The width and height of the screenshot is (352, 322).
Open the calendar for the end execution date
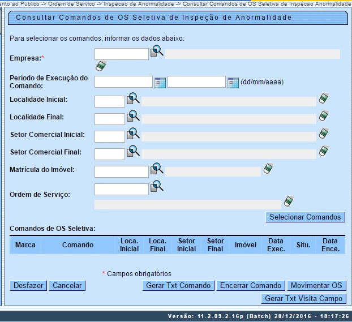click(233, 82)
